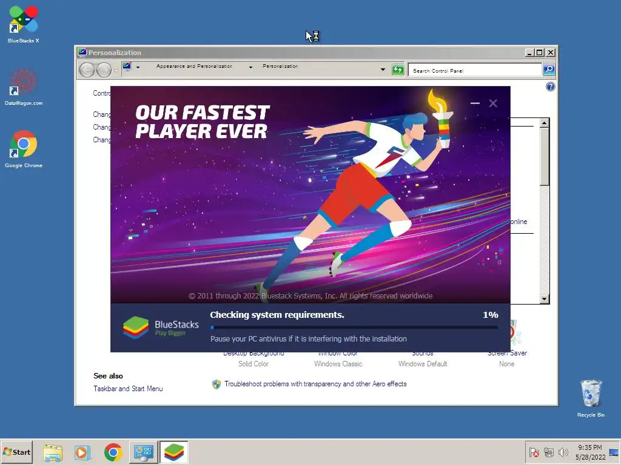Open the Recycle Bin on desktop
Viewport: 621px width, 465px height.
[591, 398]
